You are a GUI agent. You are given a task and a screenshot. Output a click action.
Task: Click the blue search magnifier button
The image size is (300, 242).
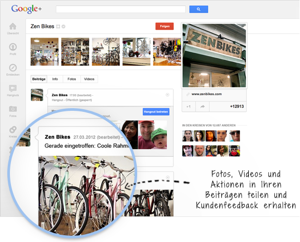coord(199,9)
